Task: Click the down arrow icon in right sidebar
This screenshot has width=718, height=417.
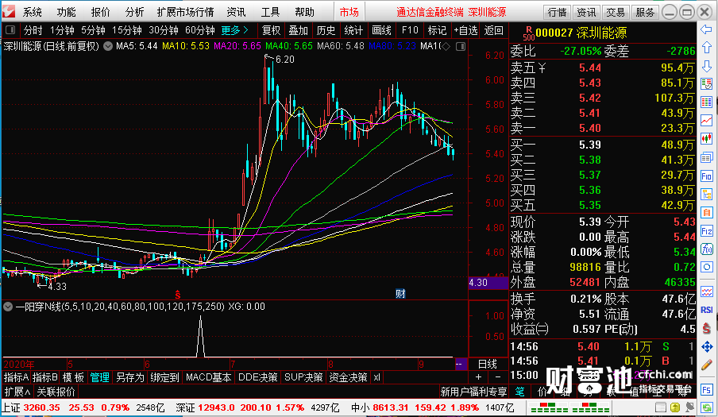Action: coord(707,66)
